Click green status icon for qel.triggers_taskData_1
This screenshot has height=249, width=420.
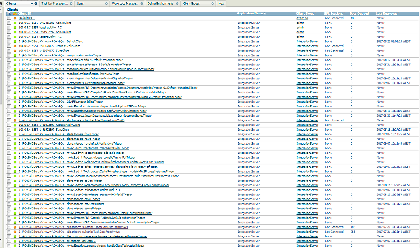pos(15,241)
